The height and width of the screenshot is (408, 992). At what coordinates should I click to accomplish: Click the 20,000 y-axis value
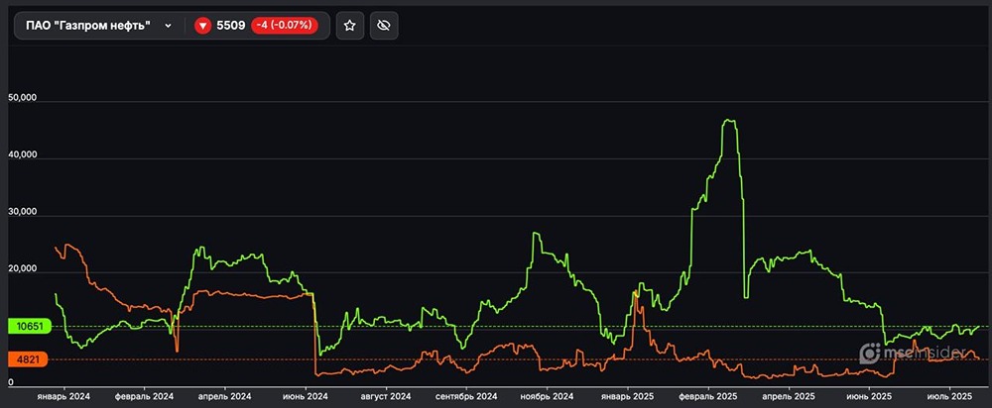[x=23, y=269]
